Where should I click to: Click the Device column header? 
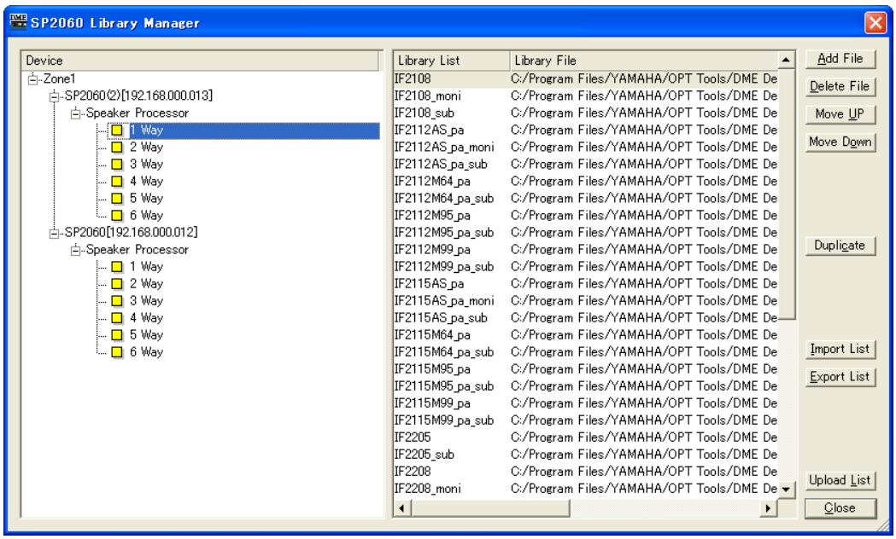point(200,61)
